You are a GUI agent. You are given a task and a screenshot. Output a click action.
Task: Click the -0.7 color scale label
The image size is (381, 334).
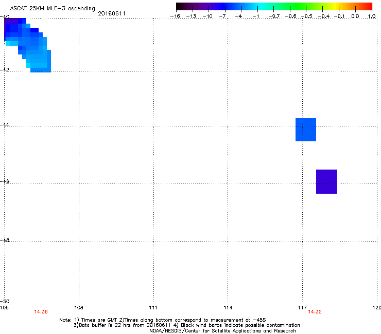coord(274,16)
